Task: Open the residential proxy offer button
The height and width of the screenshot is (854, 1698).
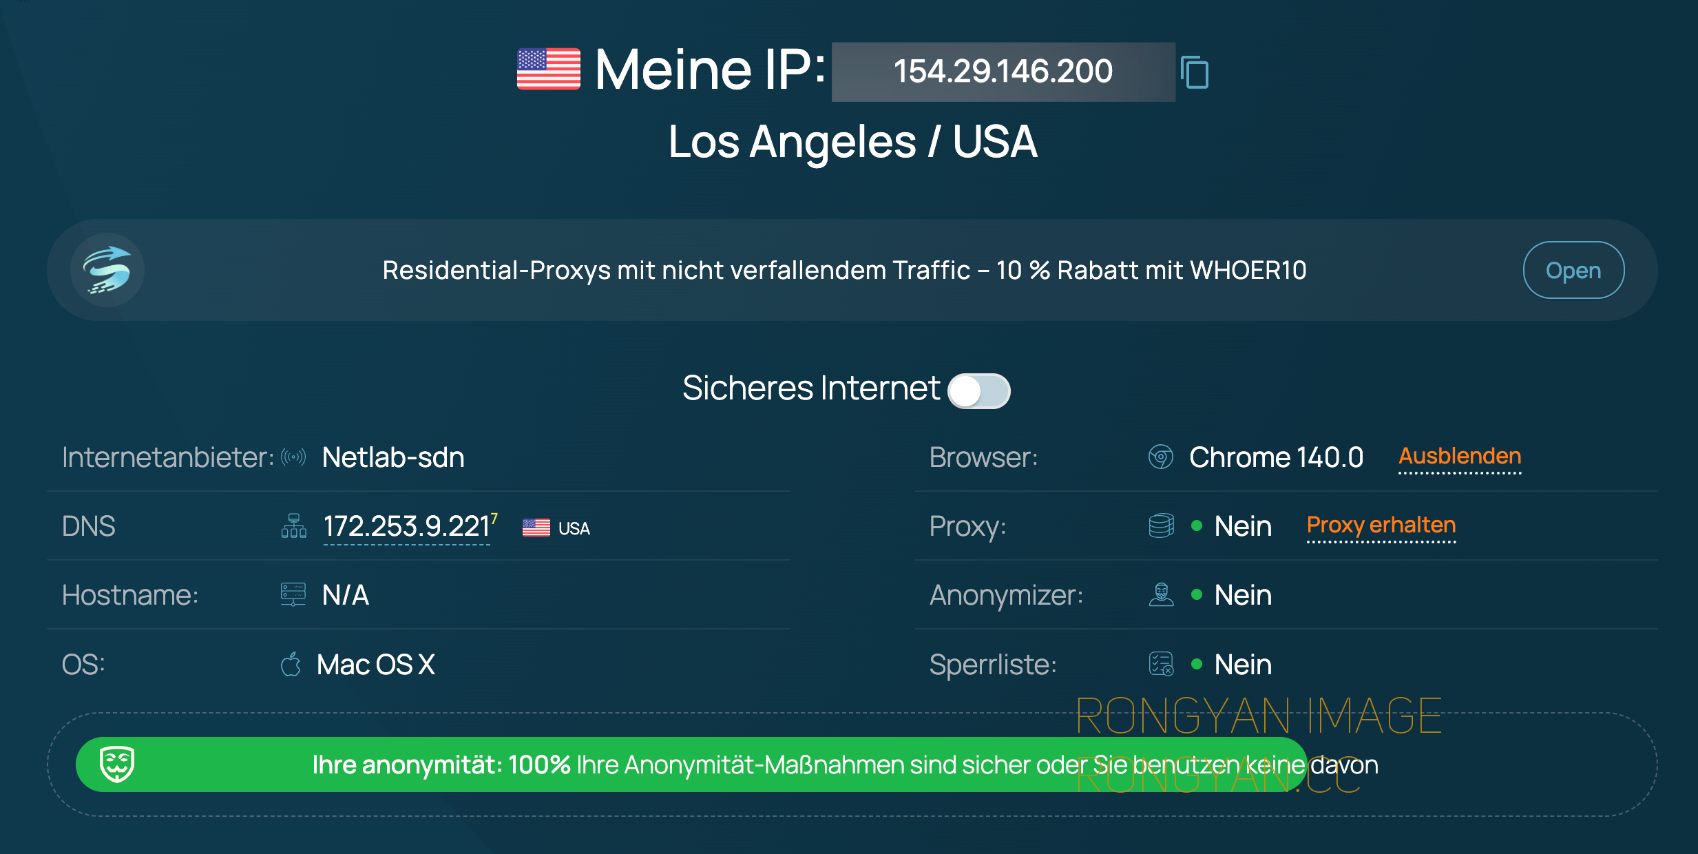Action: pyautogui.click(x=1573, y=270)
